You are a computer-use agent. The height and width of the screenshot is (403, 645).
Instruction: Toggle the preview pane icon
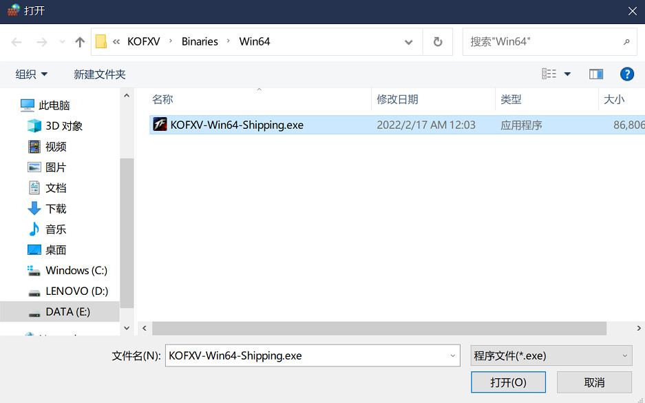[596, 74]
